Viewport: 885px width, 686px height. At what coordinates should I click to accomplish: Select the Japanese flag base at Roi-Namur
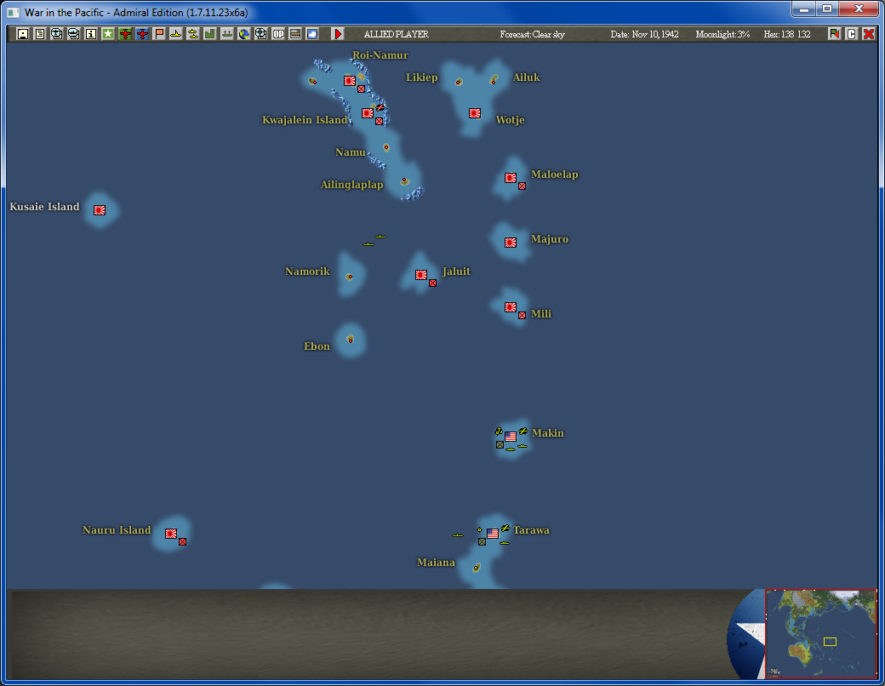pyautogui.click(x=350, y=81)
